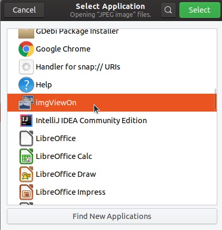This screenshot has height=230, width=222.
Task: Open the search magnifier in header
Action: 168,10
